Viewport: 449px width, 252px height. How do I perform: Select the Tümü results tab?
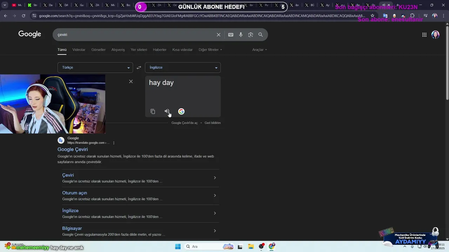(62, 50)
